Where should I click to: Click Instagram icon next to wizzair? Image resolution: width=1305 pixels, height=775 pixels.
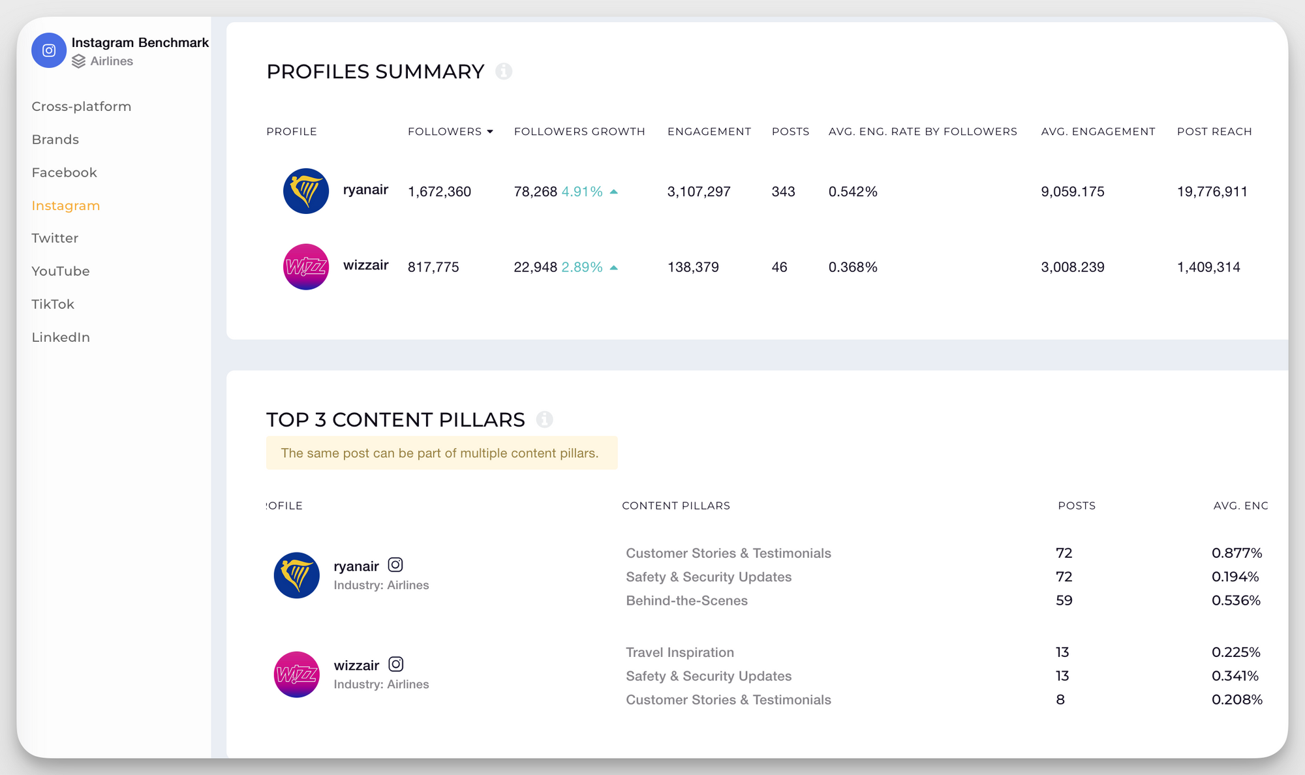pos(395,664)
